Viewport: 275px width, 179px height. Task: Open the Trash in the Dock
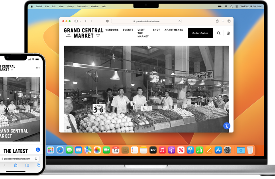[250, 150]
